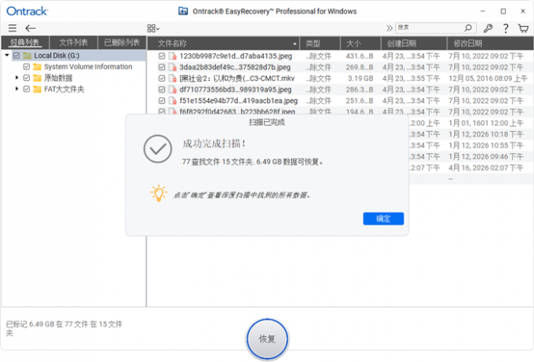
Task: Sort by the 文件名称 column header
Action: 223,43
